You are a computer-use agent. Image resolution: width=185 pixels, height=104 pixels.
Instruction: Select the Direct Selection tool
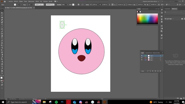(x=2, y=13)
